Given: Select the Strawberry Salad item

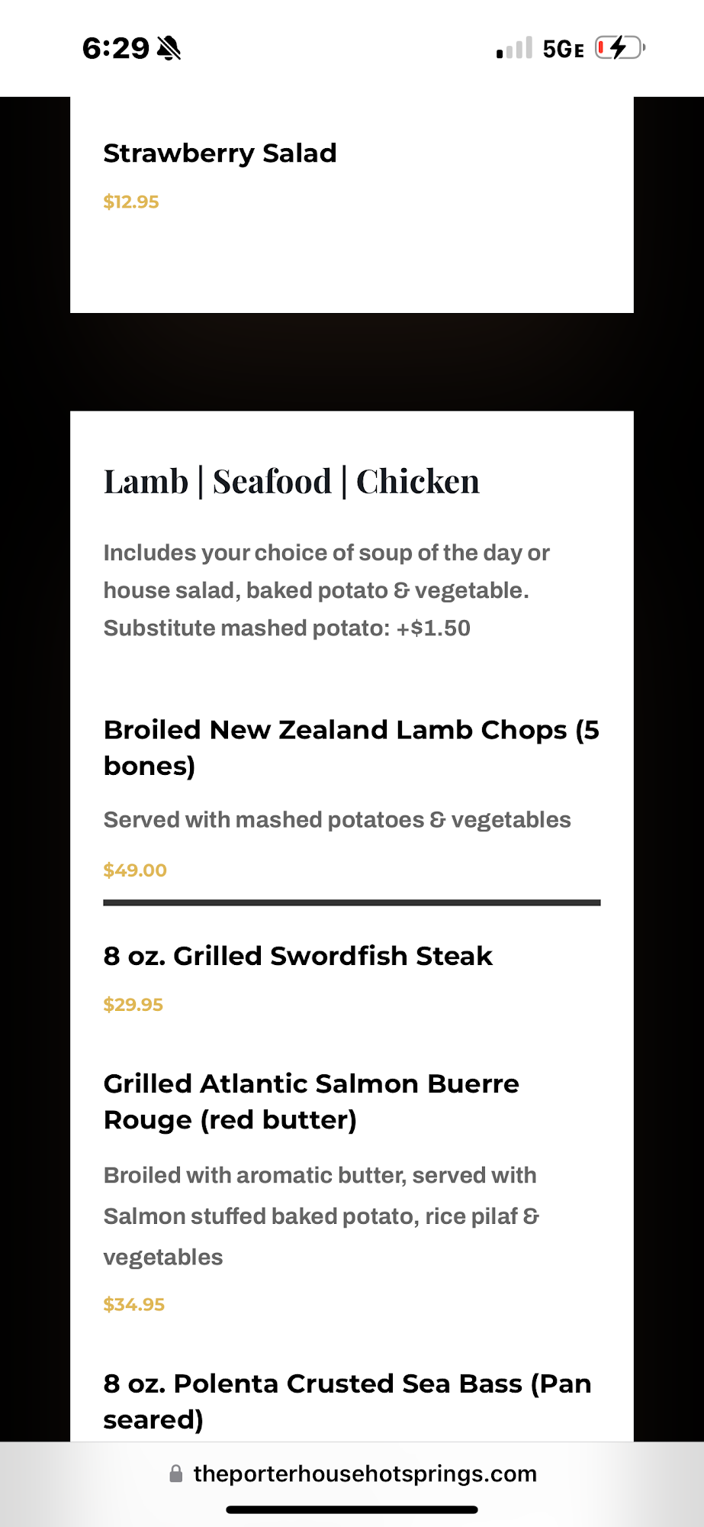Looking at the screenshot, I should (220, 153).
